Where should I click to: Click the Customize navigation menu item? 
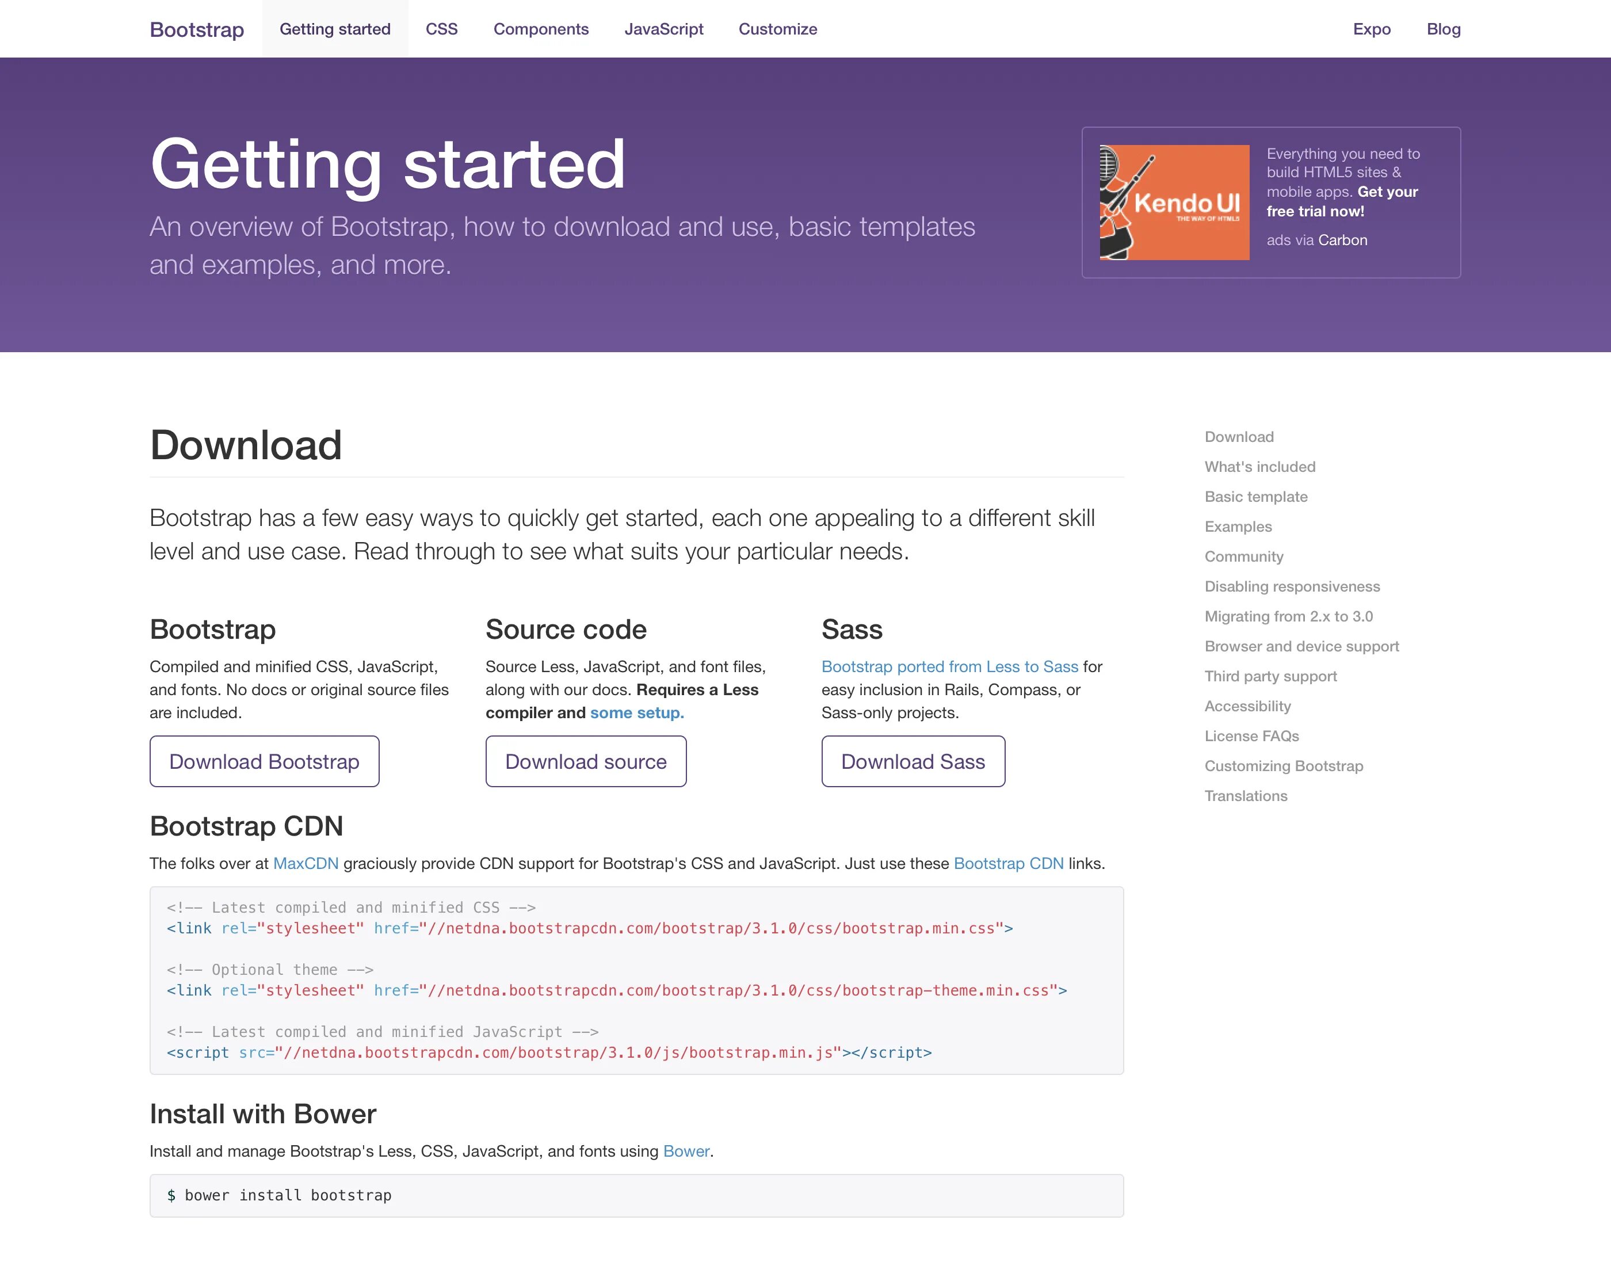(x=777, y=29)
